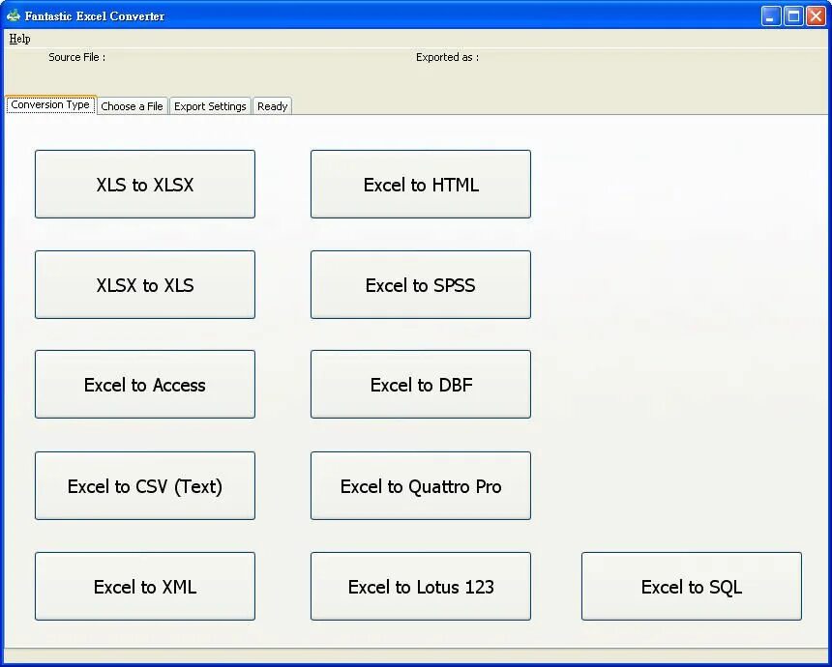Screen dimensions: 832x667
Task: Start Excel to XML conversion
Action: (x=145, y=587)
